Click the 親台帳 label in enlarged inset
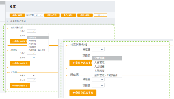 coord(74,75)
